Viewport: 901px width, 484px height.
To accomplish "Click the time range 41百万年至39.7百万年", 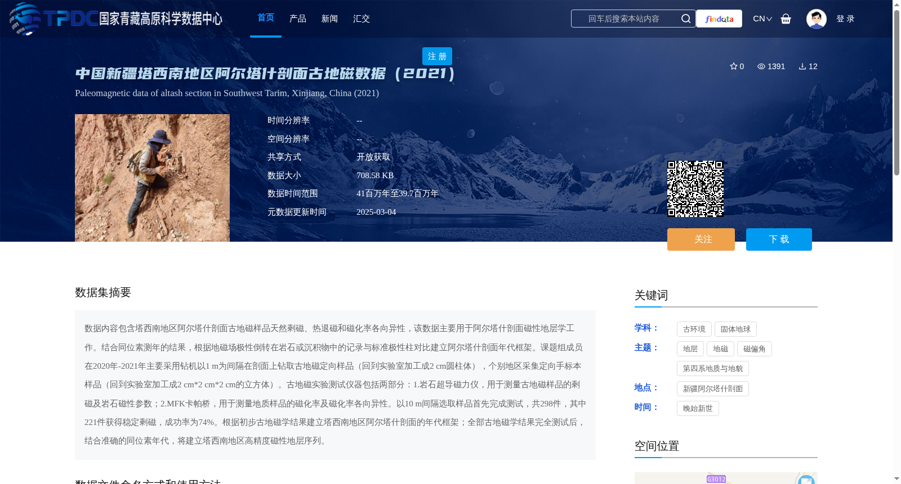I will pyautogui.click(x=398, y=193).
